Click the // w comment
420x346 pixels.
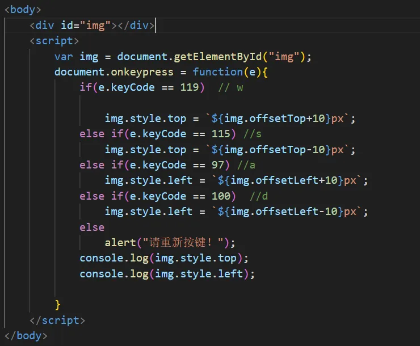tap(230, 87)
